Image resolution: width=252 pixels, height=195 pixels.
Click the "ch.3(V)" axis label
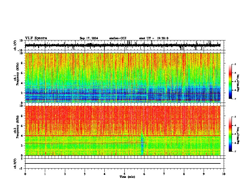coord(15,164)
